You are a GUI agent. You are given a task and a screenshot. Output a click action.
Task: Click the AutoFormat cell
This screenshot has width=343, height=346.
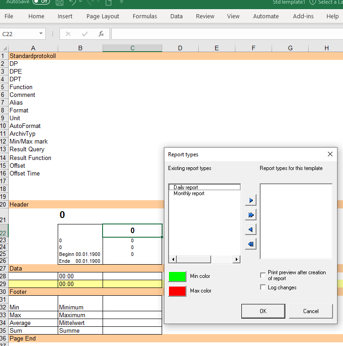(x=33, y=126)
